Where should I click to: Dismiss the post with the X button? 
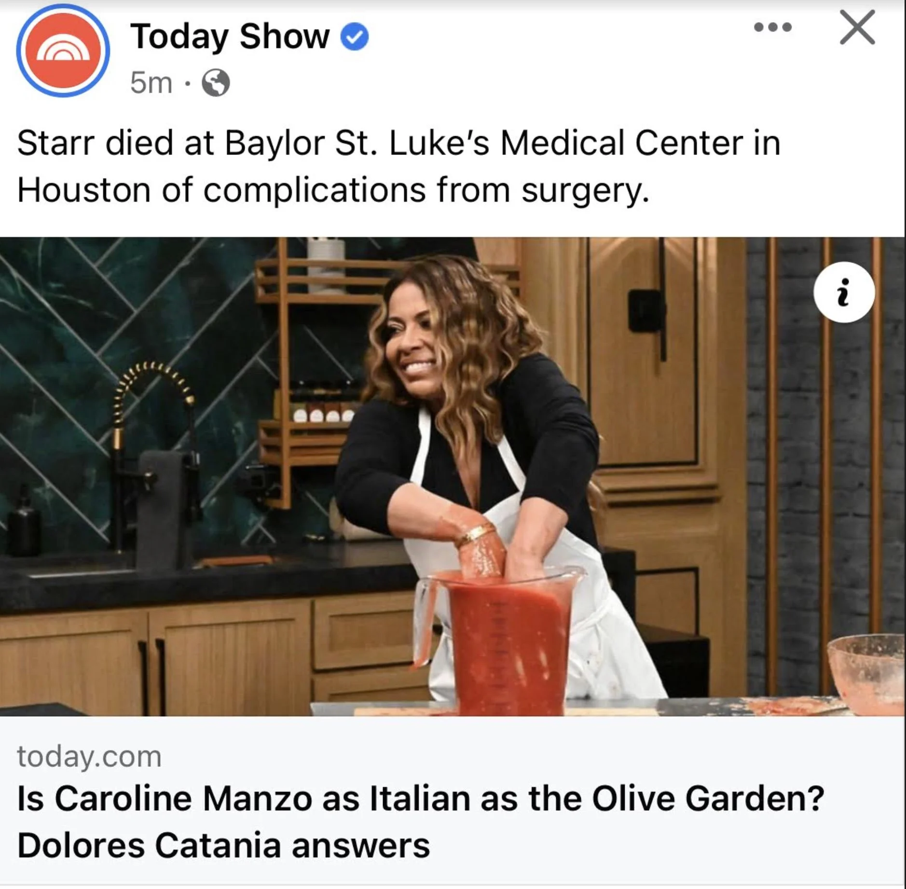857,28
